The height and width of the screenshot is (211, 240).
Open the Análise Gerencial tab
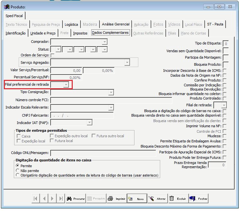click(x=116, y=24)
